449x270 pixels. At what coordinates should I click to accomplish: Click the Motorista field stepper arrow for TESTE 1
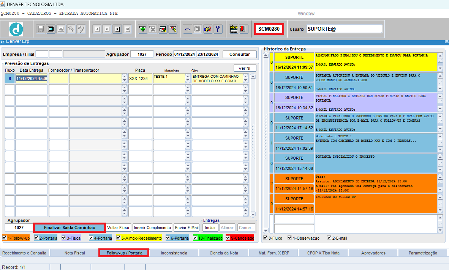188,78
